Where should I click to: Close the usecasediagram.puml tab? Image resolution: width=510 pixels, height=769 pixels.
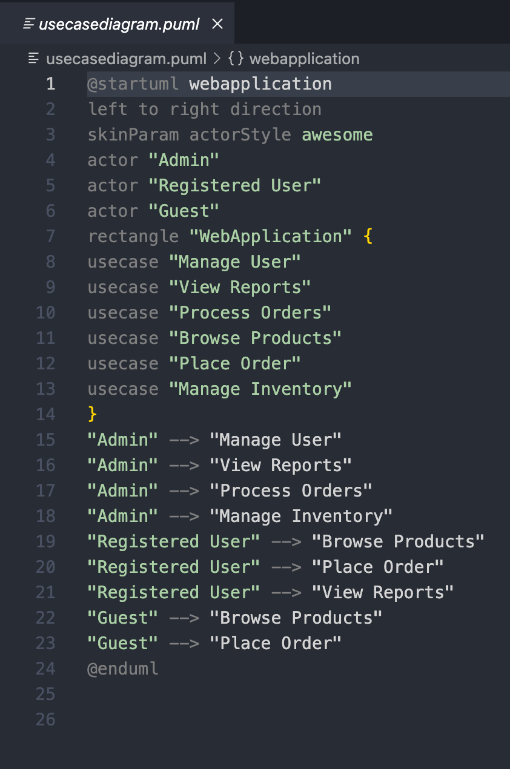(x=217, y=24)
